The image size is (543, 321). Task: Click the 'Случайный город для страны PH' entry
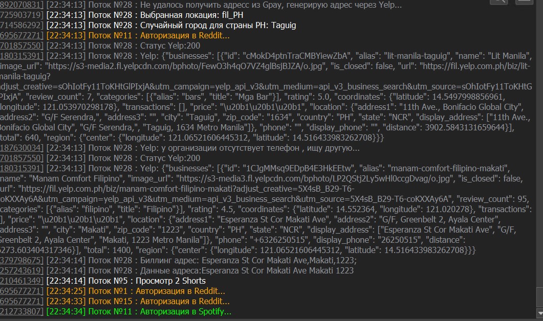point(206,25)
